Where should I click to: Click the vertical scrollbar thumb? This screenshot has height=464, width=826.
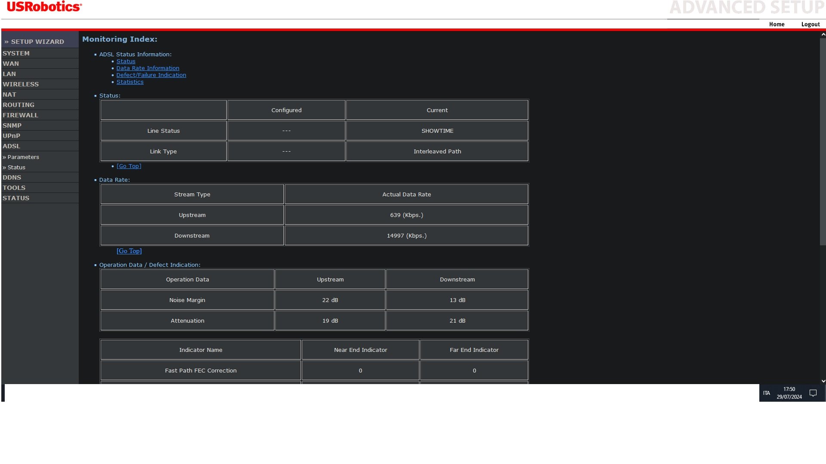[823, 142]
